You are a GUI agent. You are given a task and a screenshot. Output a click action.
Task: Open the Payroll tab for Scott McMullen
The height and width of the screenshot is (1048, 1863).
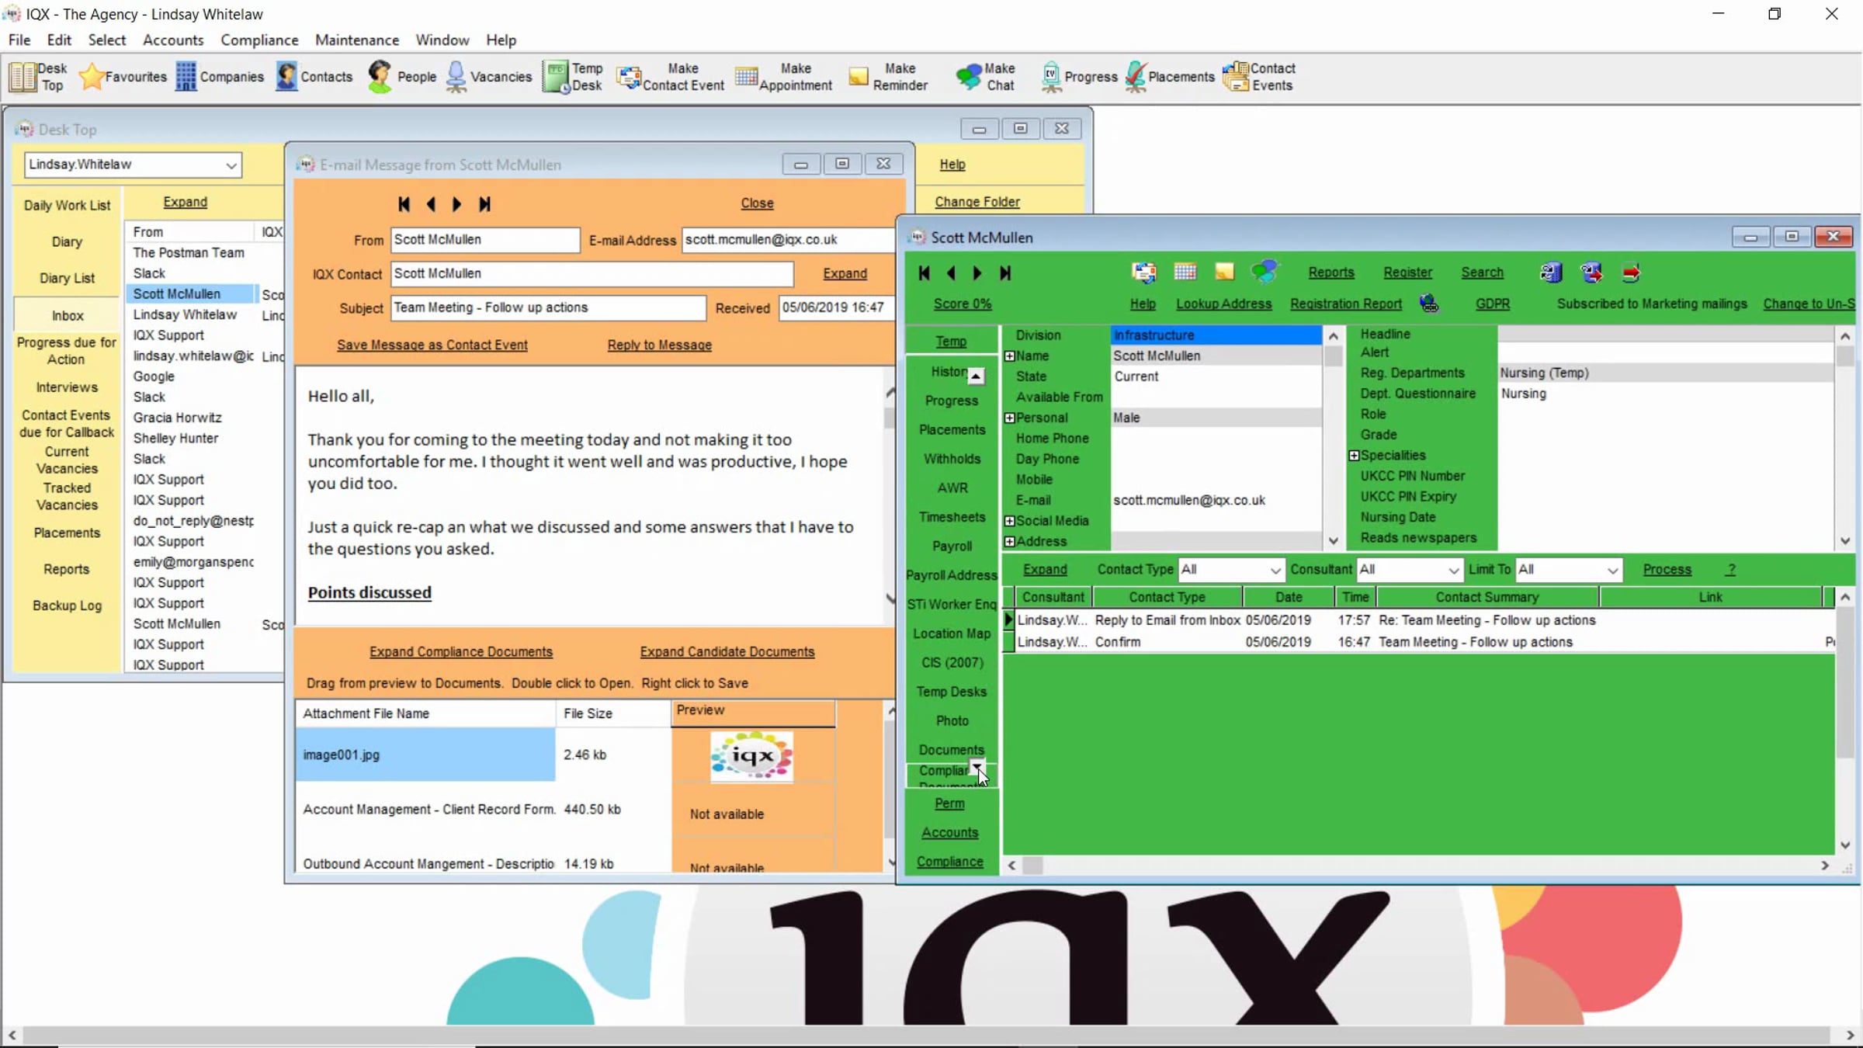(952, 547)
